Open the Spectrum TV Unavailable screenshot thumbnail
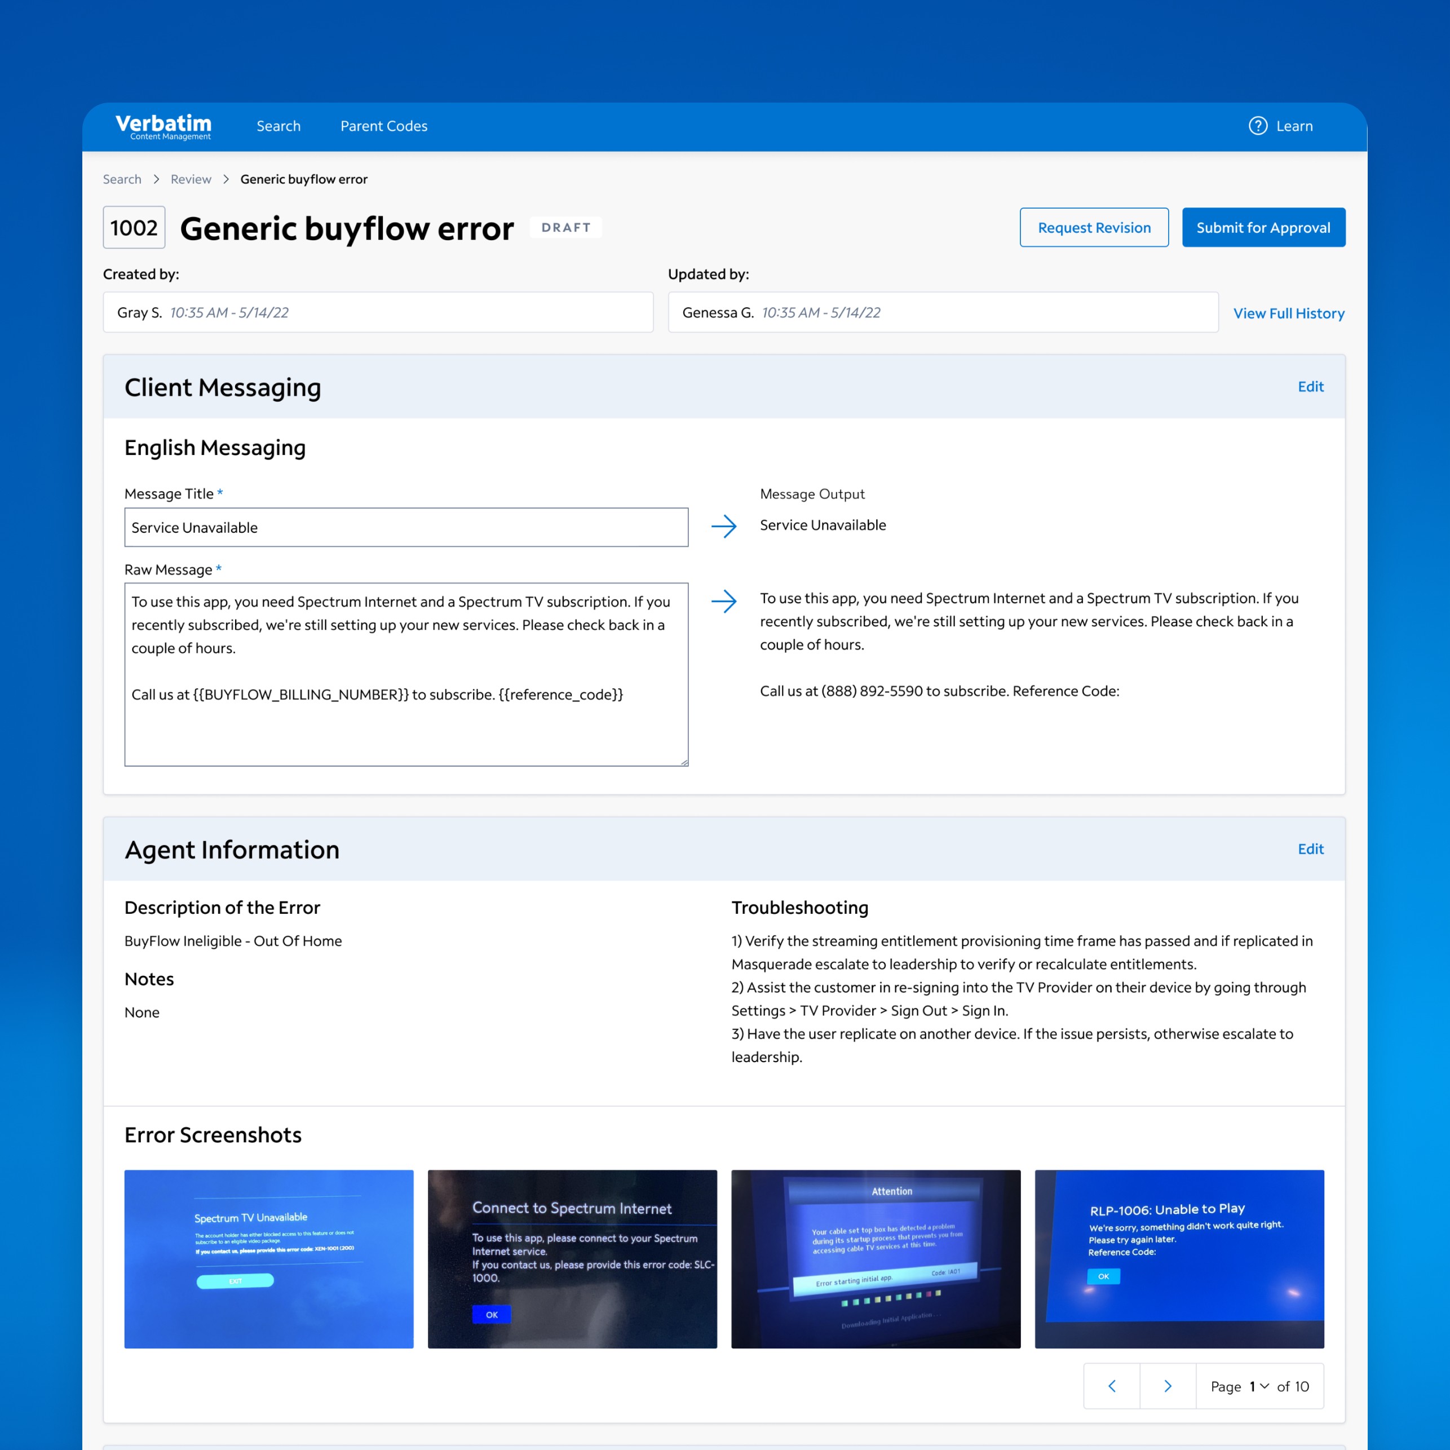 coord(269,1259)
